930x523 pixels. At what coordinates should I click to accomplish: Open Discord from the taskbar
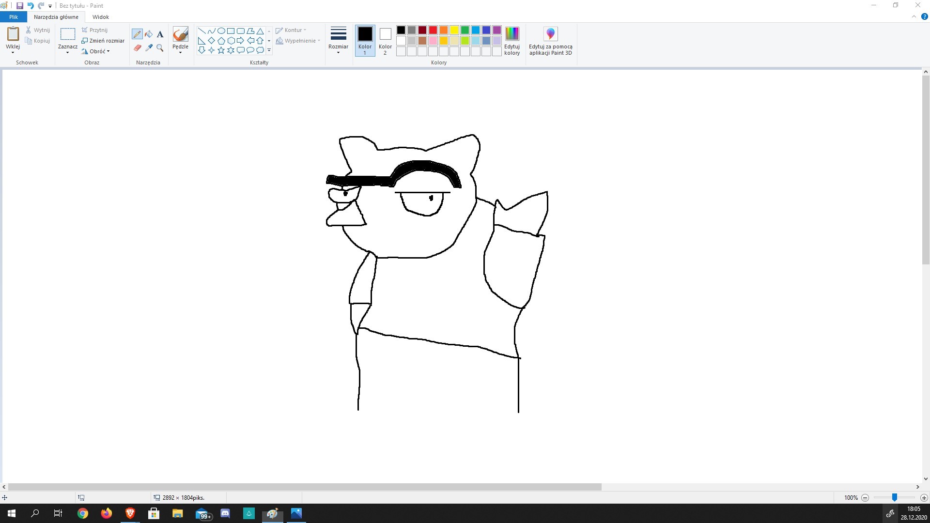point(225,513)
